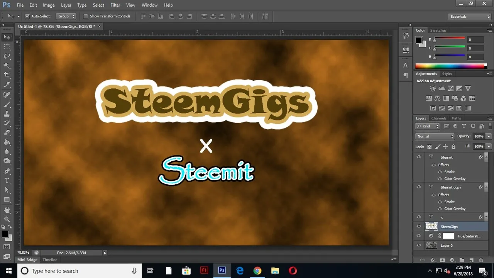Enable Show Transform Controls checkbox
Viewport: 494px width, 278px height.
click(86, 16)
